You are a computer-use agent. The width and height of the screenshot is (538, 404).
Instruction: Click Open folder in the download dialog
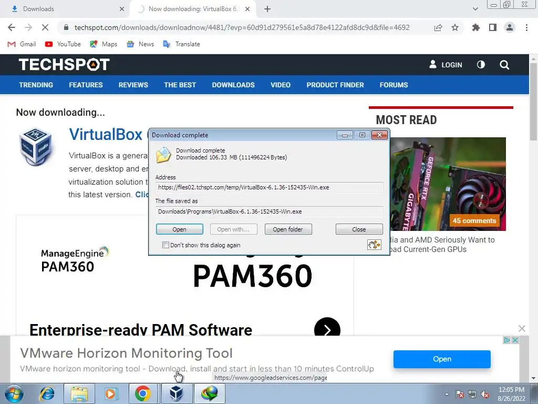point(288,229)
